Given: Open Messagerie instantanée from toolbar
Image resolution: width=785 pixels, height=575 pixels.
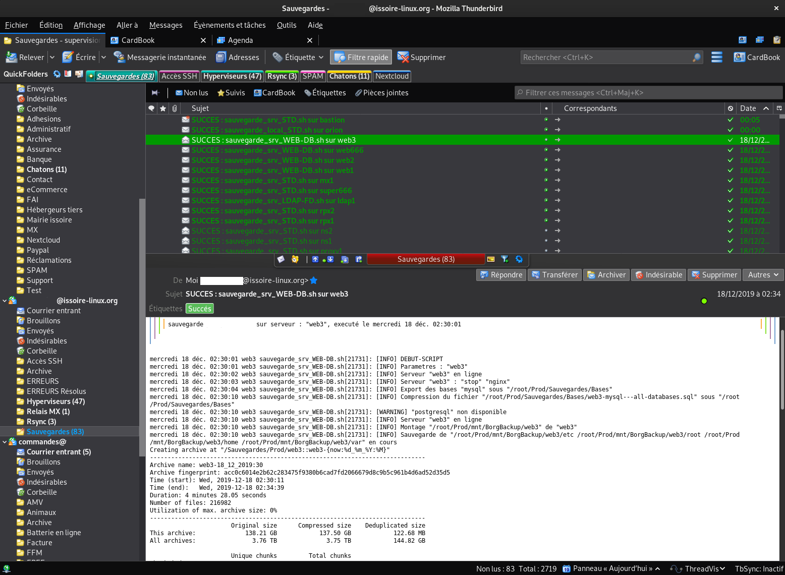Looking at the screenshot, I should click(x=160, y=57).
